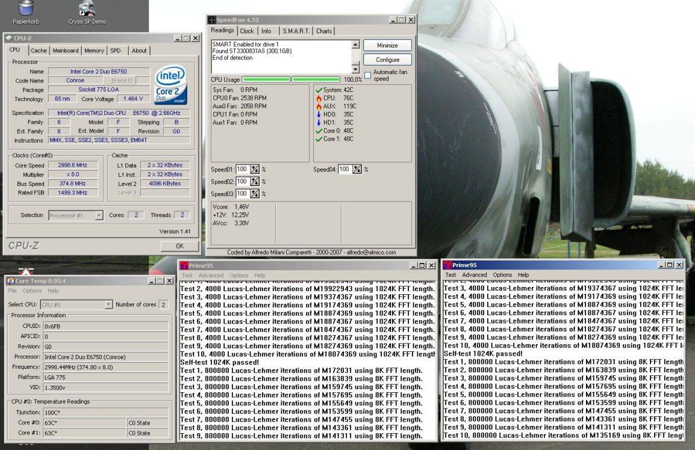Image resolution: width=695 pixels, height=450 pixels.
Task: Click the down arrow icon beside HD0
Action: (x=318, y=114)
